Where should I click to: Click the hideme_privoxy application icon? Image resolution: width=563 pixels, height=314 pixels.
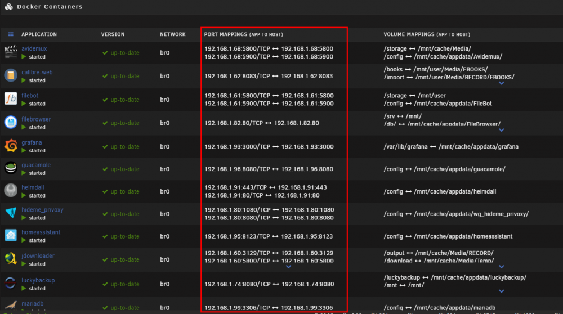11,213
